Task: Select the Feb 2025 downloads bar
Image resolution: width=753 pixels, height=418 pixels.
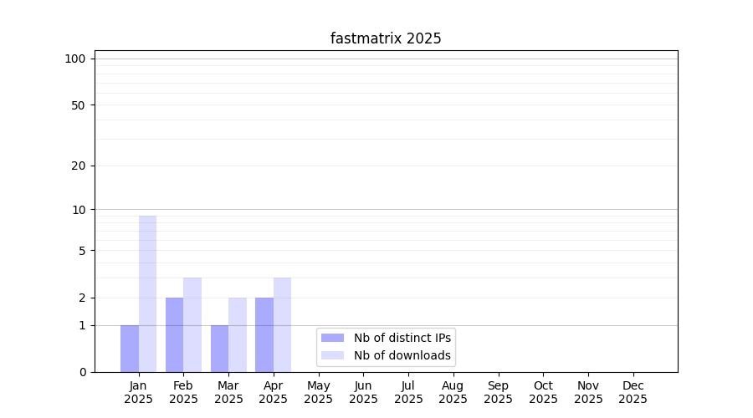Action: pyautogui.click(x=192, y=324)
